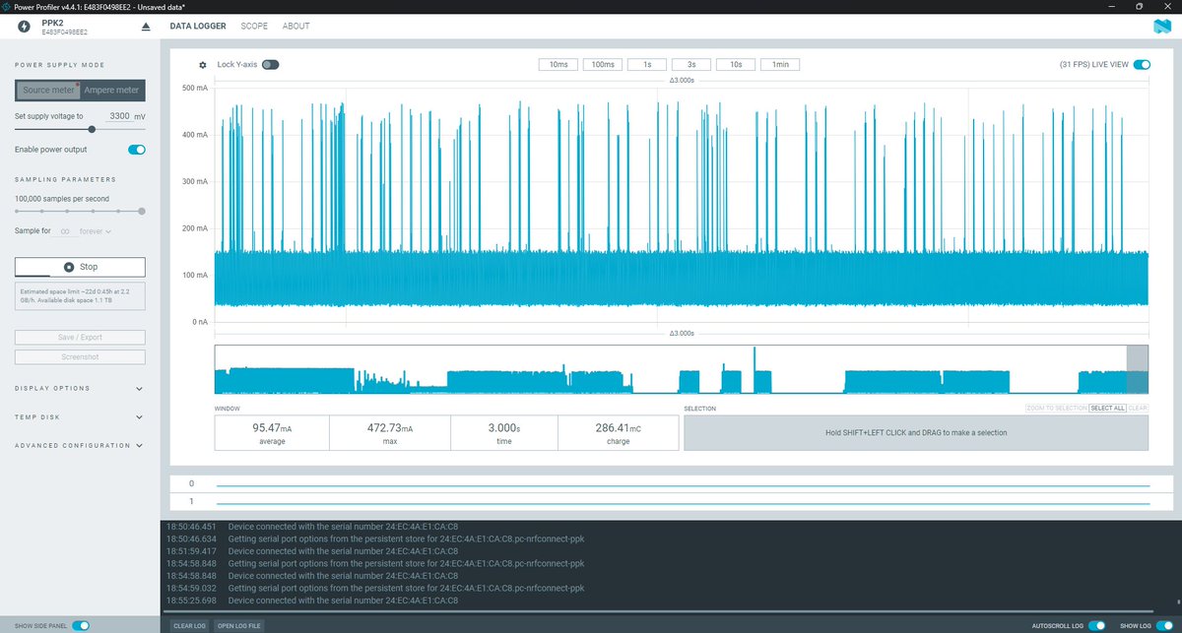Screen dimensions: 1182x633
Task: Expand the Display Options section
Action: coord(80,389)
